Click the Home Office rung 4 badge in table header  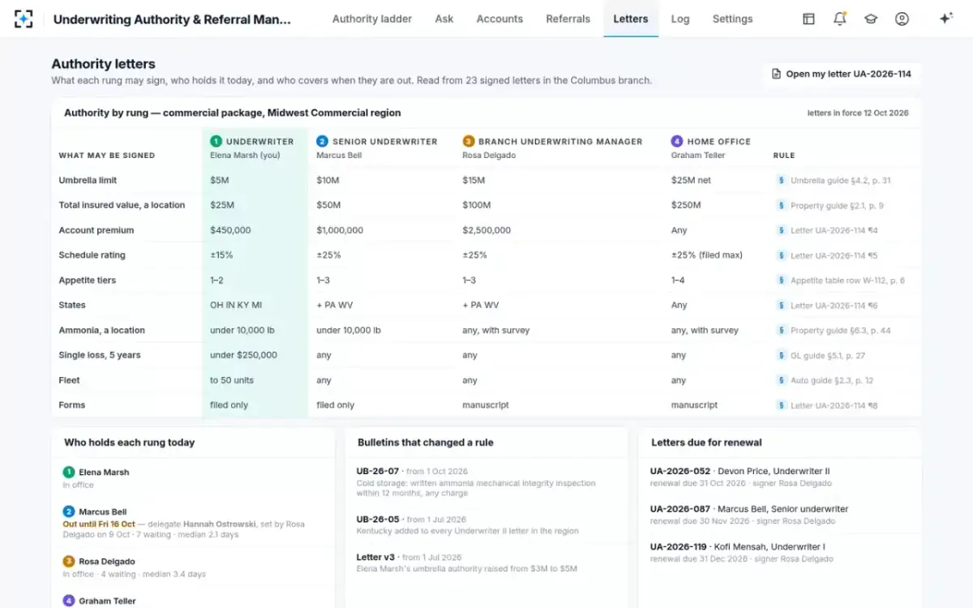click(x=677, y=141)
